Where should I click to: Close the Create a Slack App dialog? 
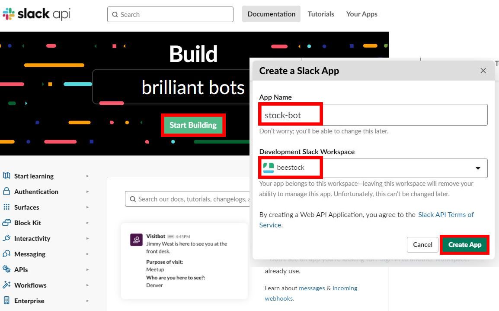(483, 71)
